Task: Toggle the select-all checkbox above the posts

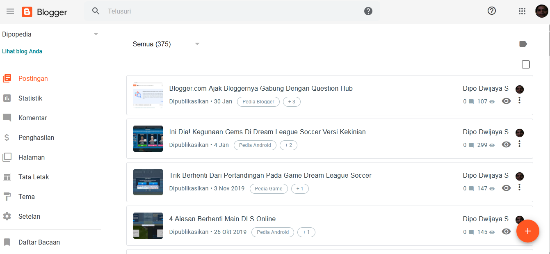Action: 525,64
